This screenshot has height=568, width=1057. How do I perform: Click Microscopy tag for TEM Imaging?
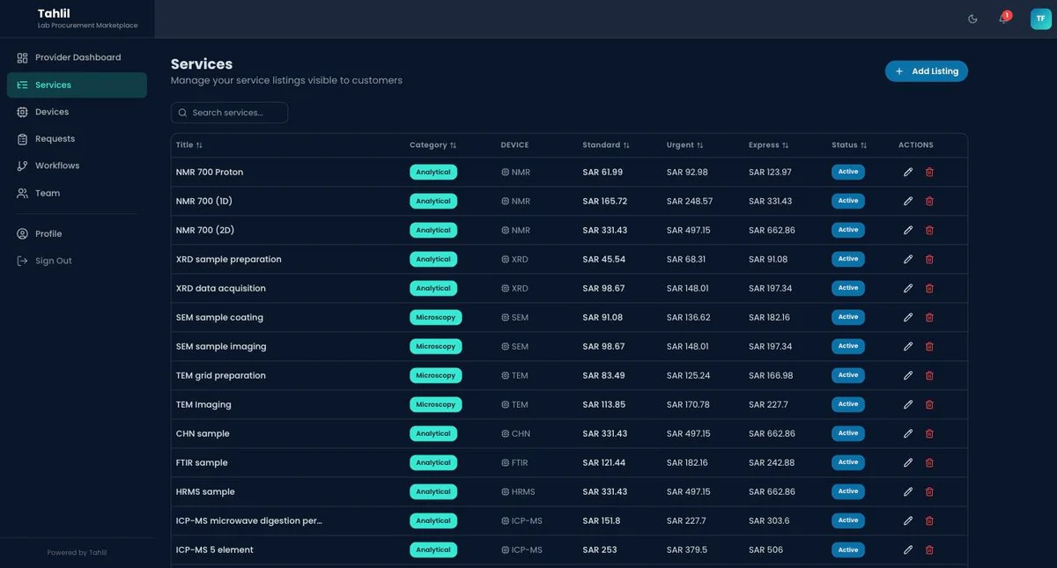click(x=436, y=404)
